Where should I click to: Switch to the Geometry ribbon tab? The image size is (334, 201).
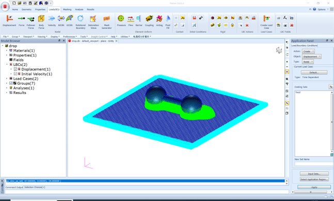26,10
